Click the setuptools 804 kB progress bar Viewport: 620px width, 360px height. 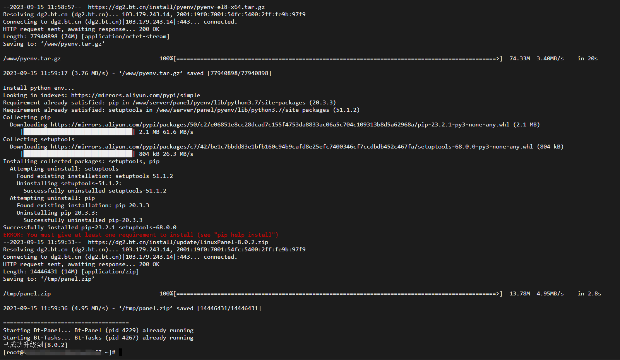point(78,154)
